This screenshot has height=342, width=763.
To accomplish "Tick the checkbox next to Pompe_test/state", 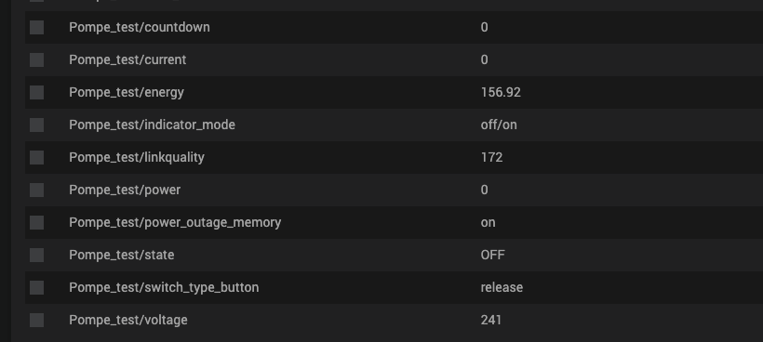I will coord(36,255).
